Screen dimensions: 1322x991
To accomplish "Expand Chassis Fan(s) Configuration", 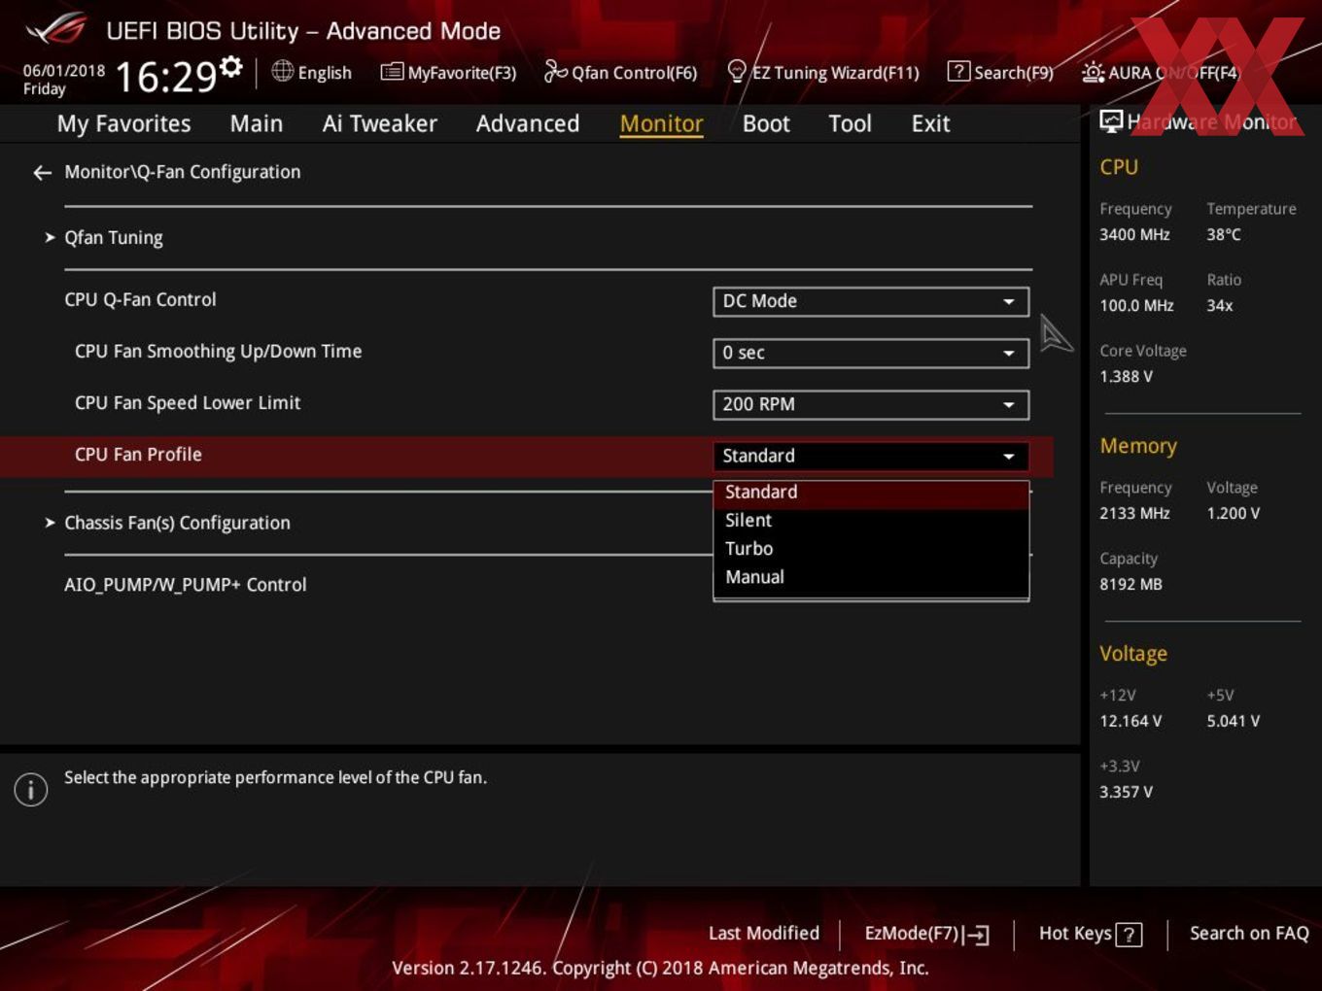I will [177, 523].
